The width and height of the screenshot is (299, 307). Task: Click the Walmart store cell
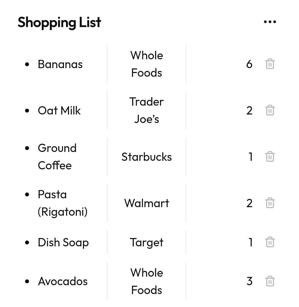[x=147, y=203]
